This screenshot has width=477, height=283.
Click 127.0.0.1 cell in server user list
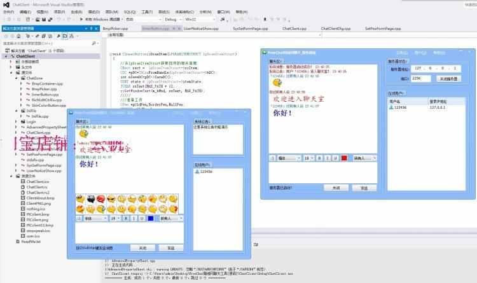[x=437, y=107]
